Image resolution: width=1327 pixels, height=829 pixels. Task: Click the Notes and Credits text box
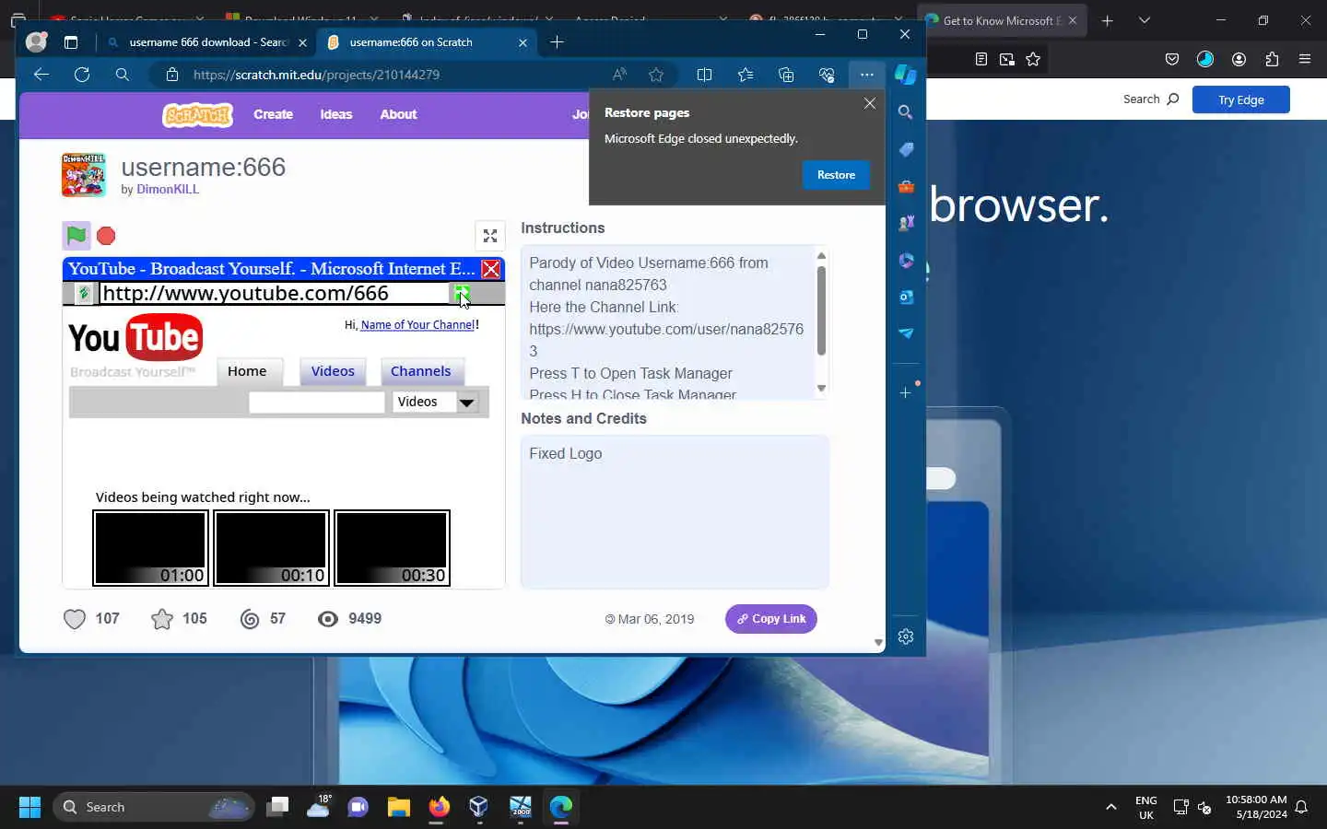point(675,512)
